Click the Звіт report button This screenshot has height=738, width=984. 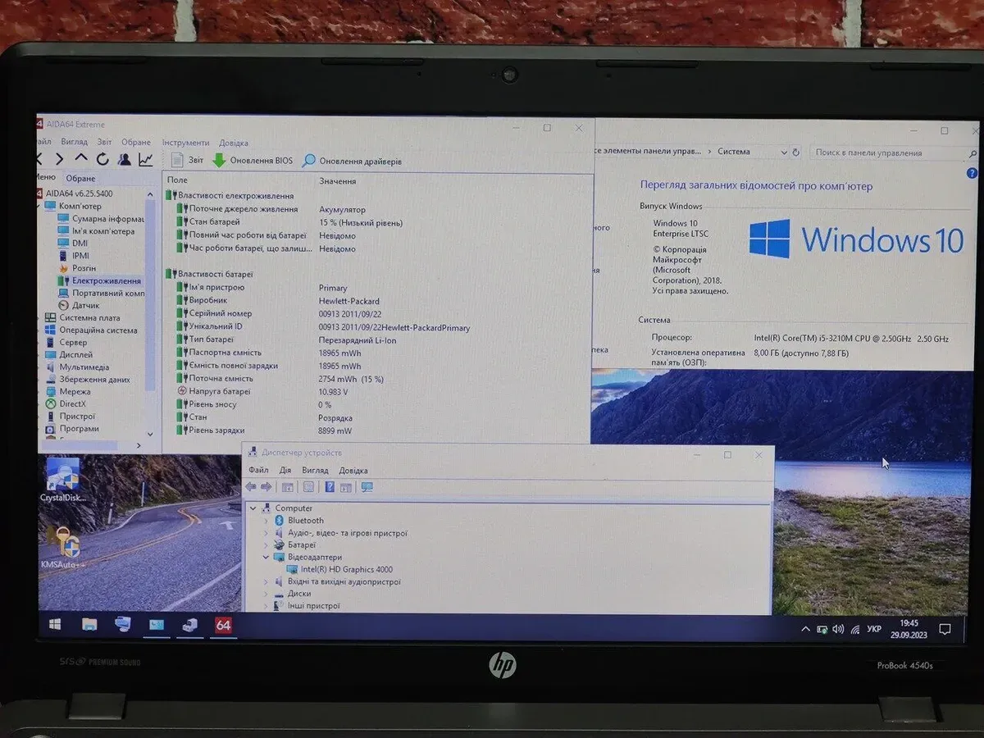(x=187, y=161)
